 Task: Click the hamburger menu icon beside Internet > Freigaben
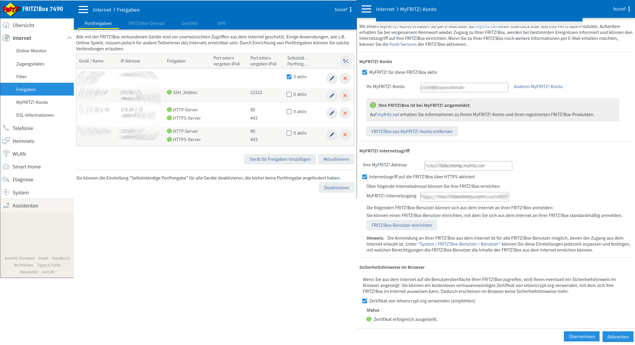click(83, 10)
